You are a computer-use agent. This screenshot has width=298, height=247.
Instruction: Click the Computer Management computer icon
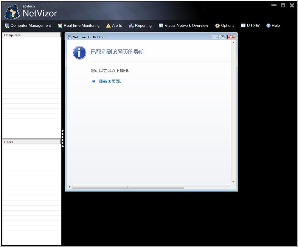click(7, 26)
